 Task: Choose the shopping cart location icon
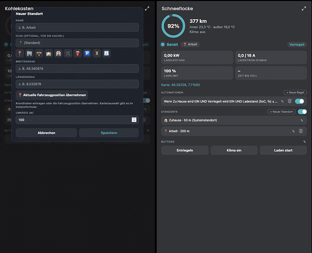(x=68, y=53)
